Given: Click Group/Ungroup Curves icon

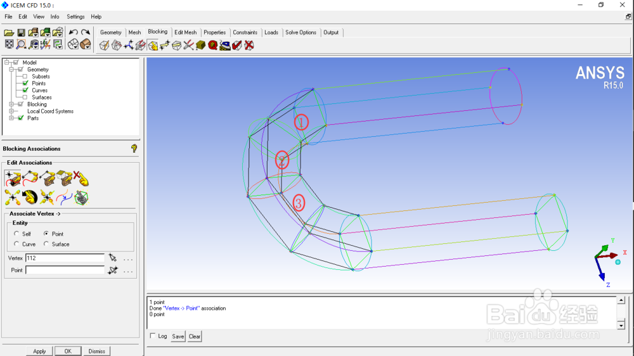Looking at the screenshot, I should tap(64, 197).
